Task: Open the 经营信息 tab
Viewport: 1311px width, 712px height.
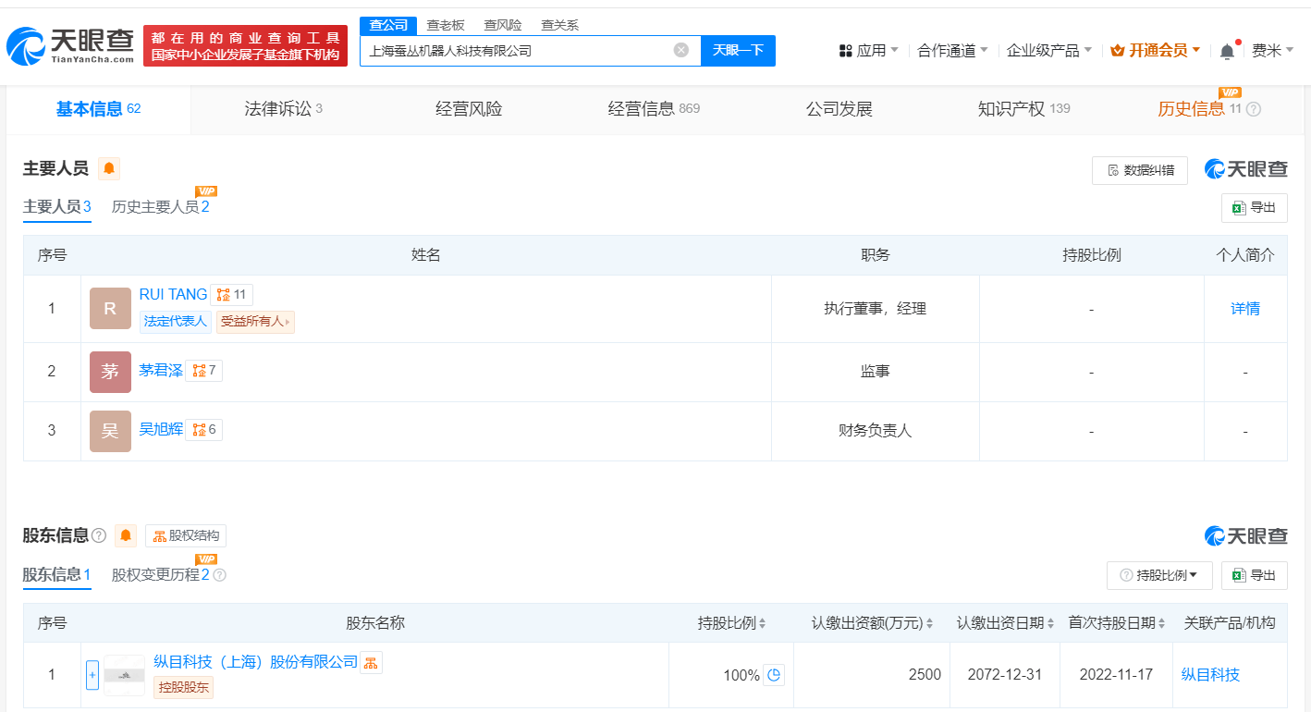Action: (654, 109)
